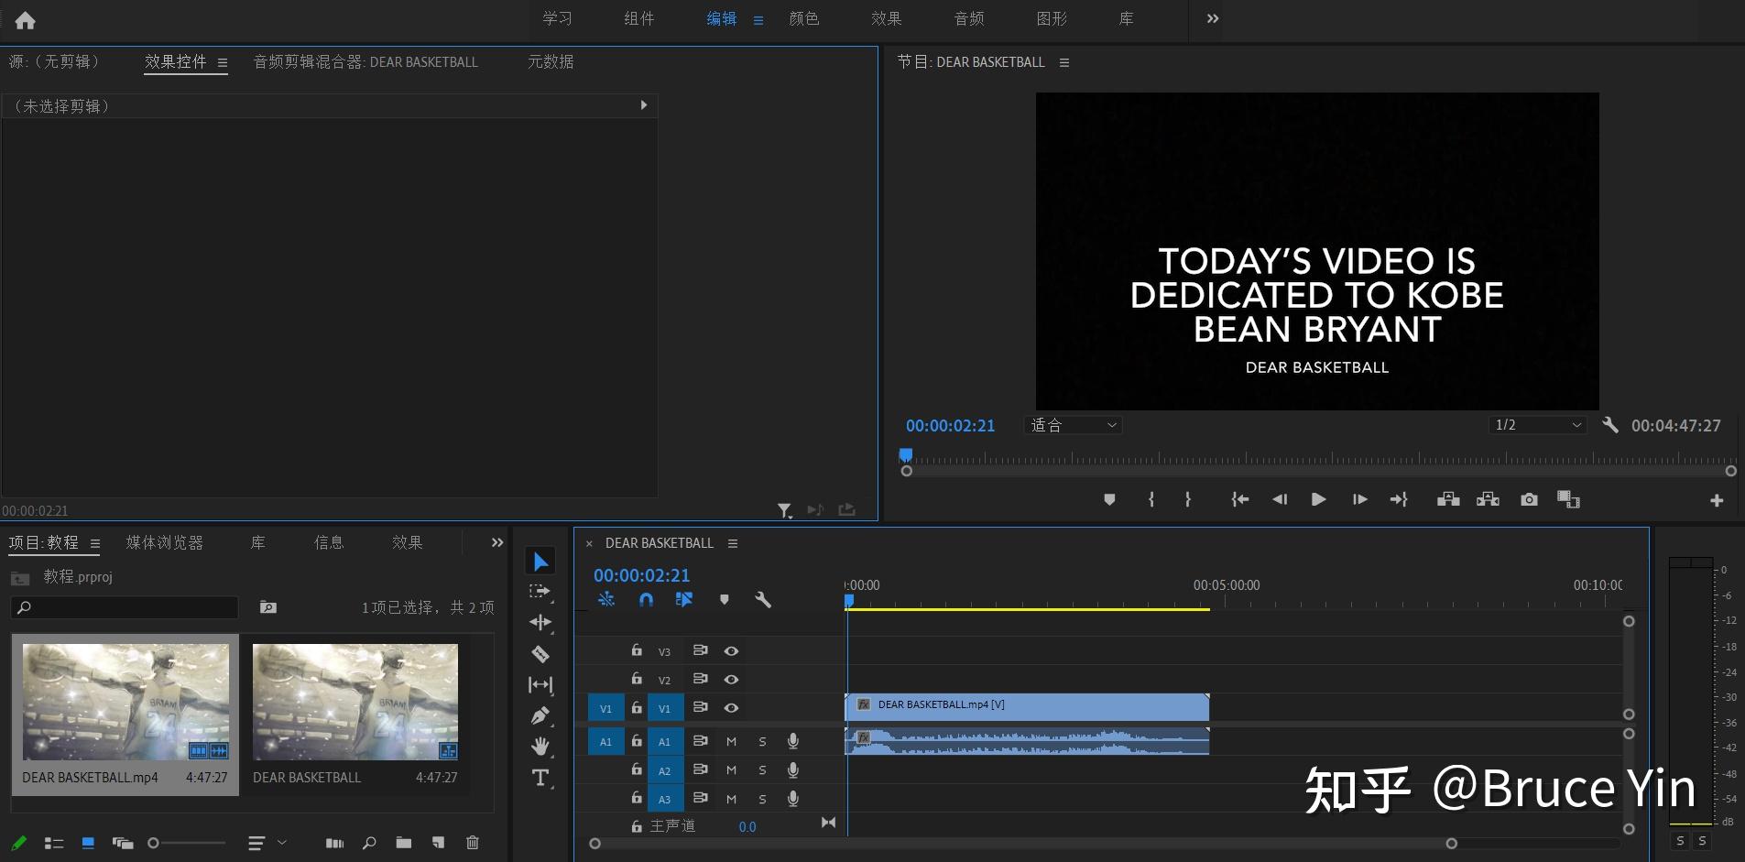This screenshot has width=1745, height=862.
Task: Add marker in timeline panel
Action: click(724, 600)
